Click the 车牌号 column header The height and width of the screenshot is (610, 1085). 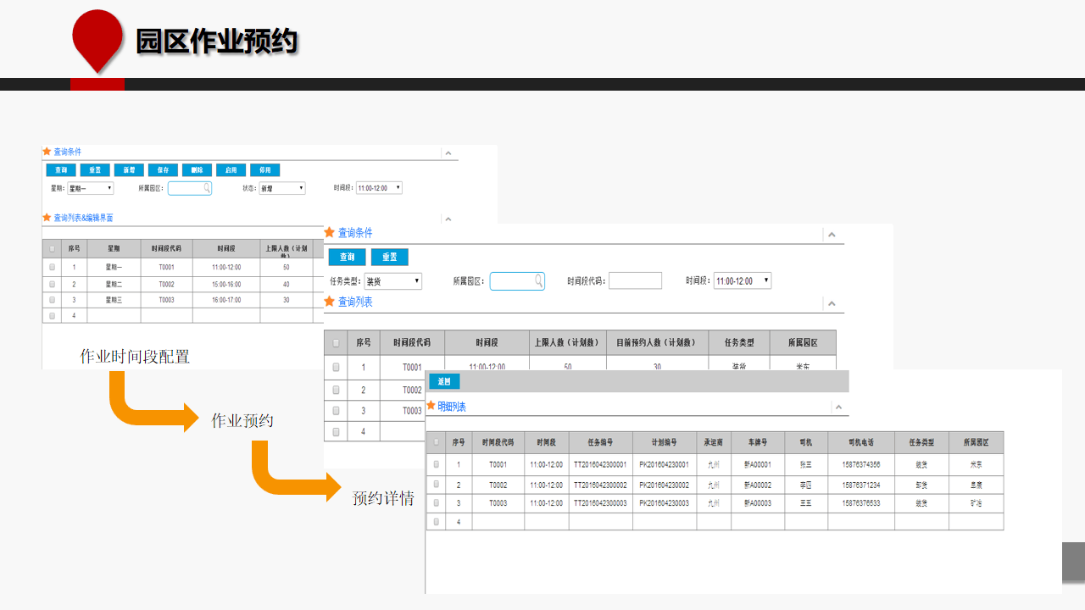[x=758, y=442]
